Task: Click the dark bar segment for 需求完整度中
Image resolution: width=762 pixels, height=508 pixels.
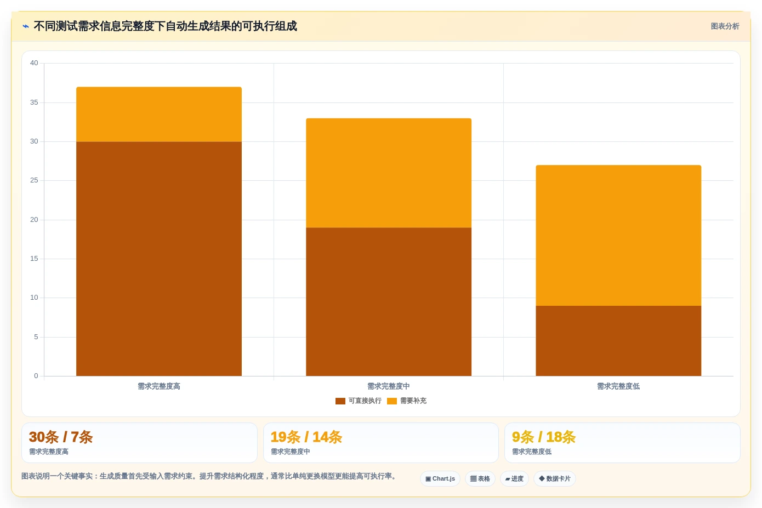Action: click(x=389, y=301)
